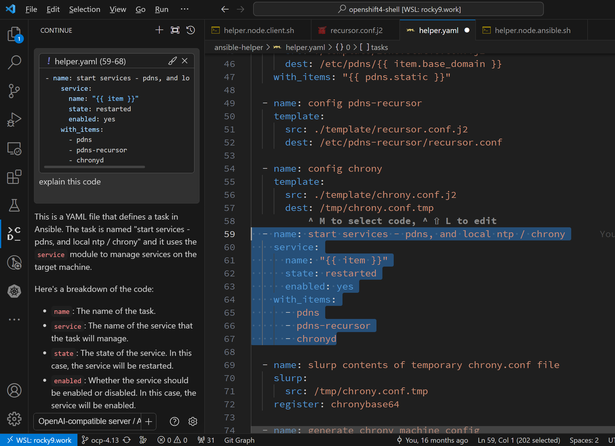Viewport: 615px width, 446px height.
Task: Remove helper.yaml (59-68) code context
Action: tap(185, 61)
